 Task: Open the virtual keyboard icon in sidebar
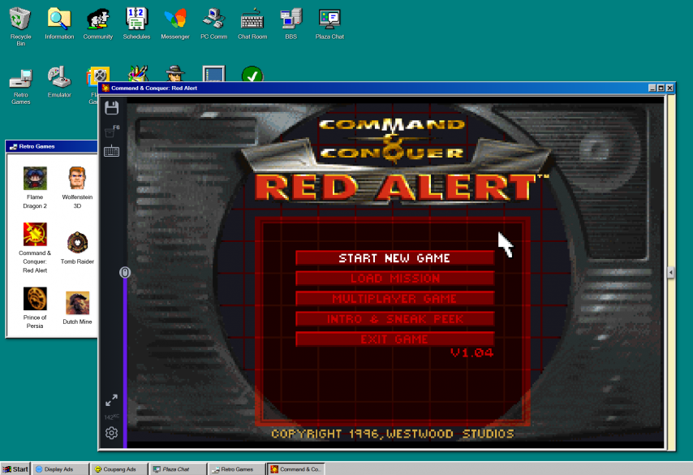[112, 151]
